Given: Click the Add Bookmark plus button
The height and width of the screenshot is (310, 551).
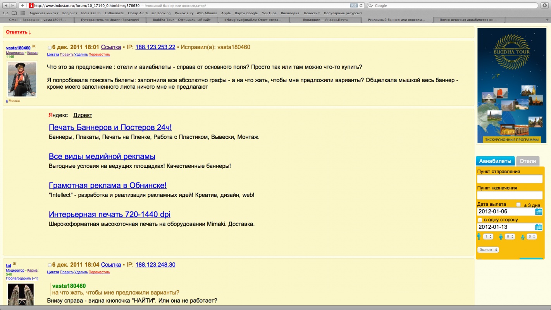Looking at the screenshot, I should (23, 5).
